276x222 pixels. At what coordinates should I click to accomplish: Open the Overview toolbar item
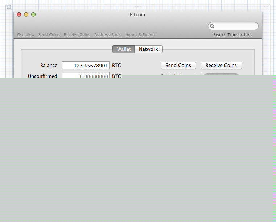tap(26, 35)
